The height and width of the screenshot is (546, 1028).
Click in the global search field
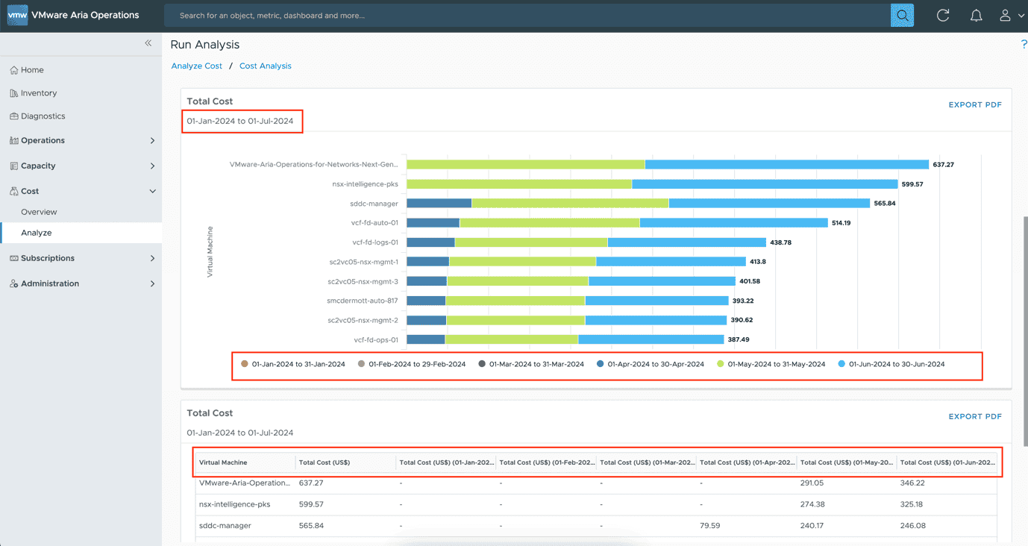point(522,15)
